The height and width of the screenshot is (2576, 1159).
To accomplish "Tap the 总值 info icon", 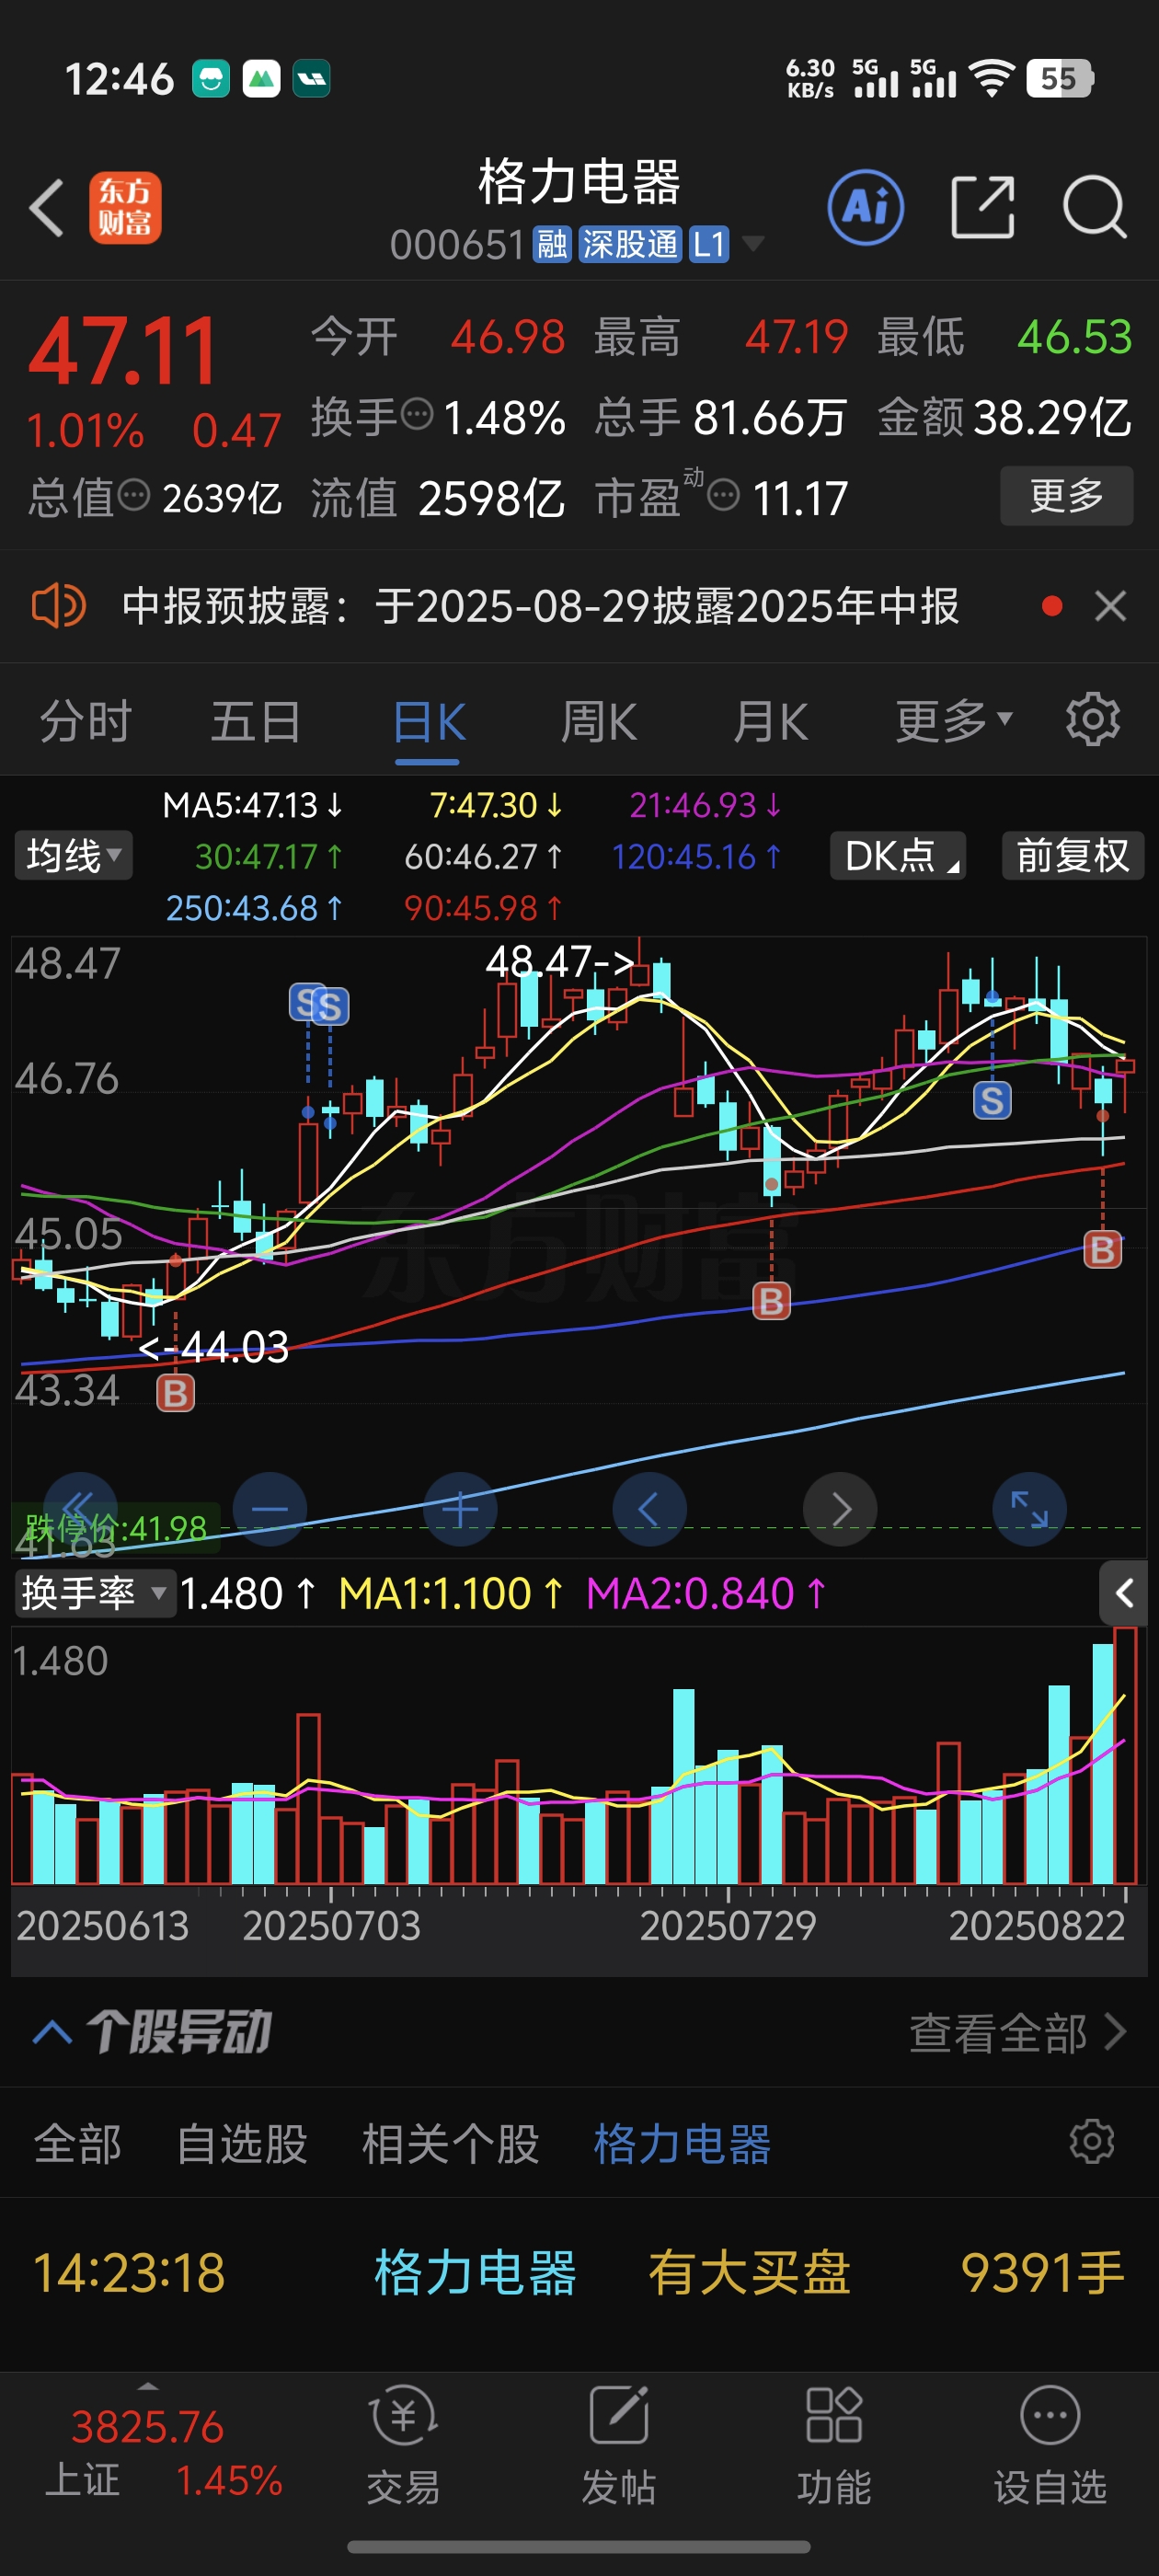I will [x=134, y=494].
